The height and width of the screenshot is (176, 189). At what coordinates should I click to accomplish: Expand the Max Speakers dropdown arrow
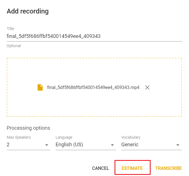(x=47, y=145)
